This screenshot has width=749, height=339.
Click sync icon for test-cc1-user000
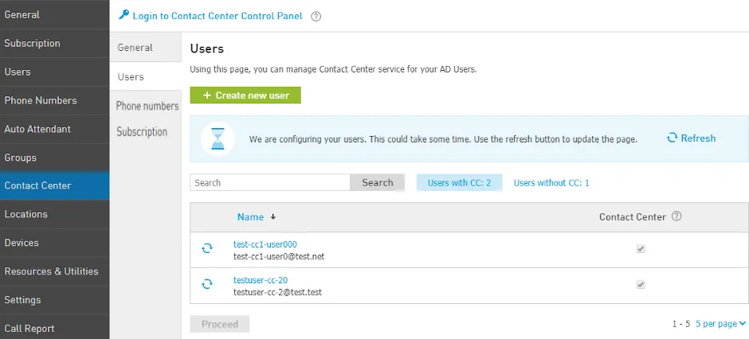[x=207, y=248]
